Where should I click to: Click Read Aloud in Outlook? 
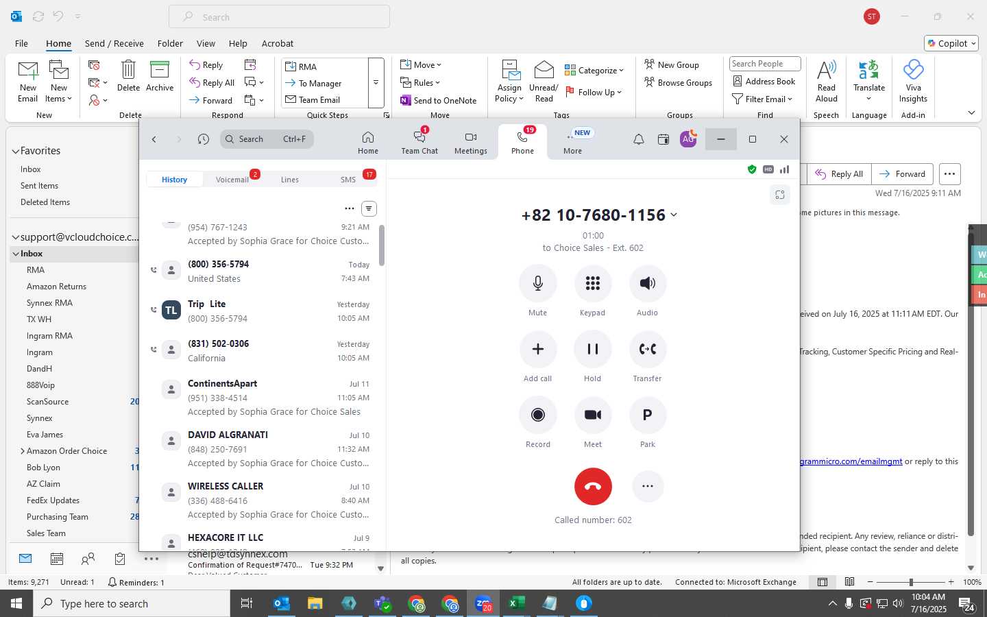(827, 82)
